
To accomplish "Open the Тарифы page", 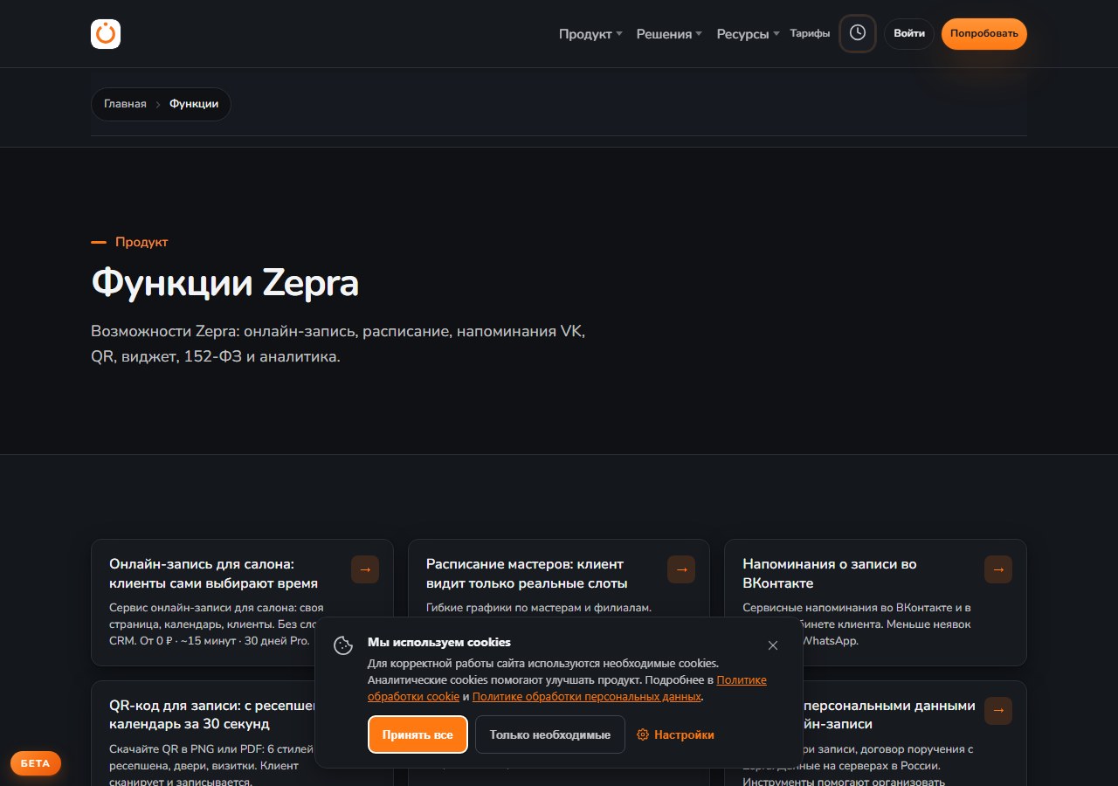I will [810, 33].
